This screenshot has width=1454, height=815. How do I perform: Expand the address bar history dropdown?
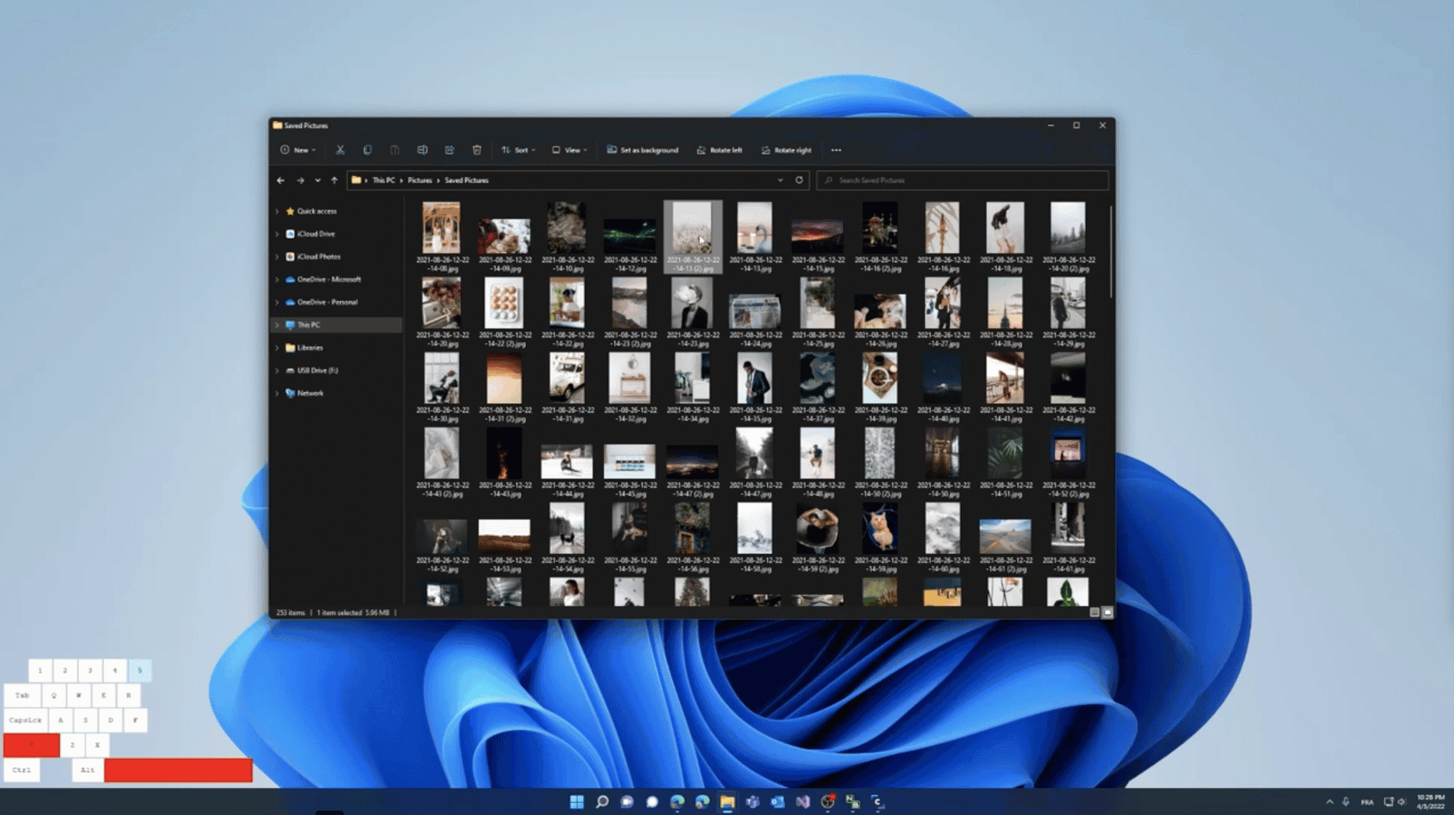click(780, 180)
